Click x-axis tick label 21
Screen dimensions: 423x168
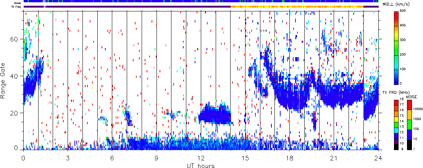point(334,158)
